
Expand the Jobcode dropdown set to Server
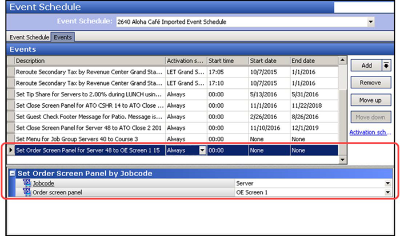pyautogui.click(x=388, y=184)
